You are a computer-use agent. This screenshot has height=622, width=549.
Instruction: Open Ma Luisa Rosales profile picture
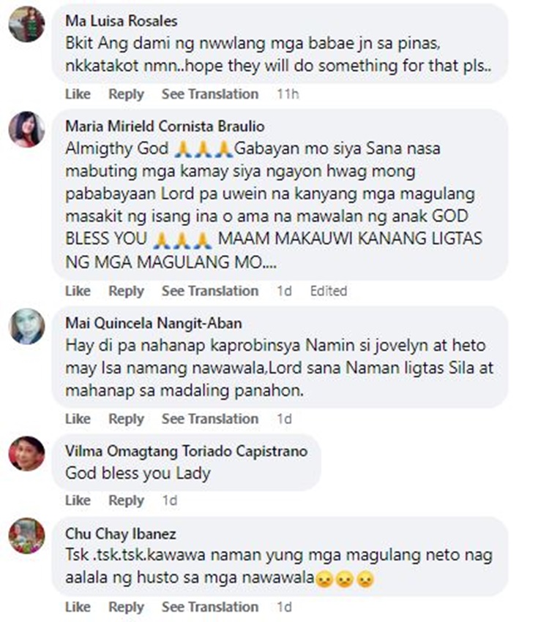[26, 24]
